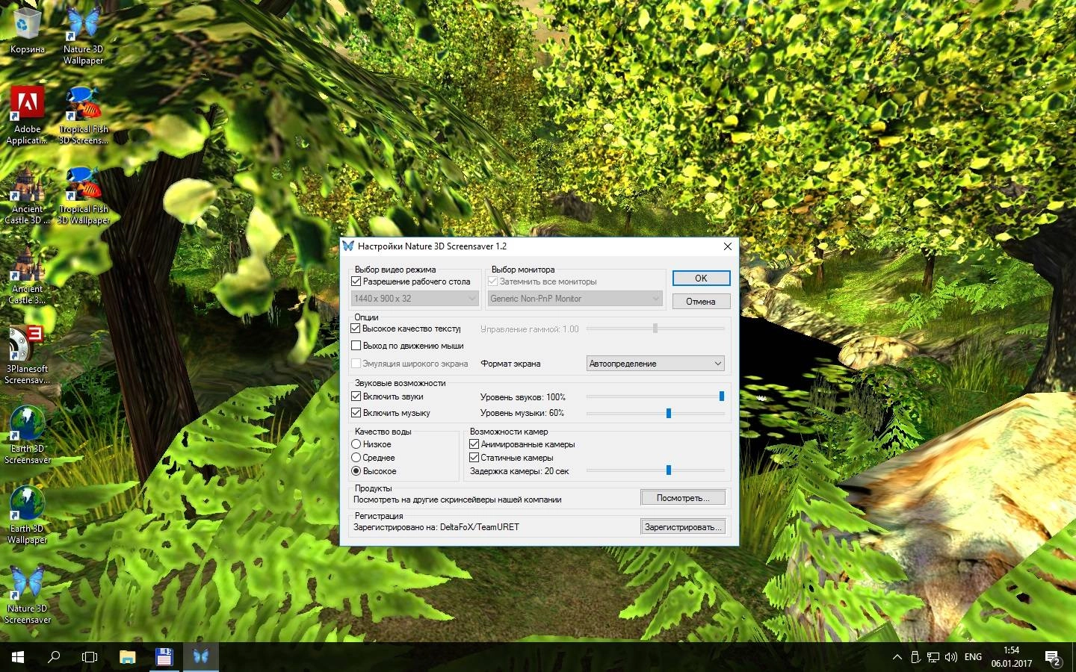Image resolution: width=1076 pixels, height=672 pixels.
Task: Open the taskbar clock and date
Action: click(1011, 657)
